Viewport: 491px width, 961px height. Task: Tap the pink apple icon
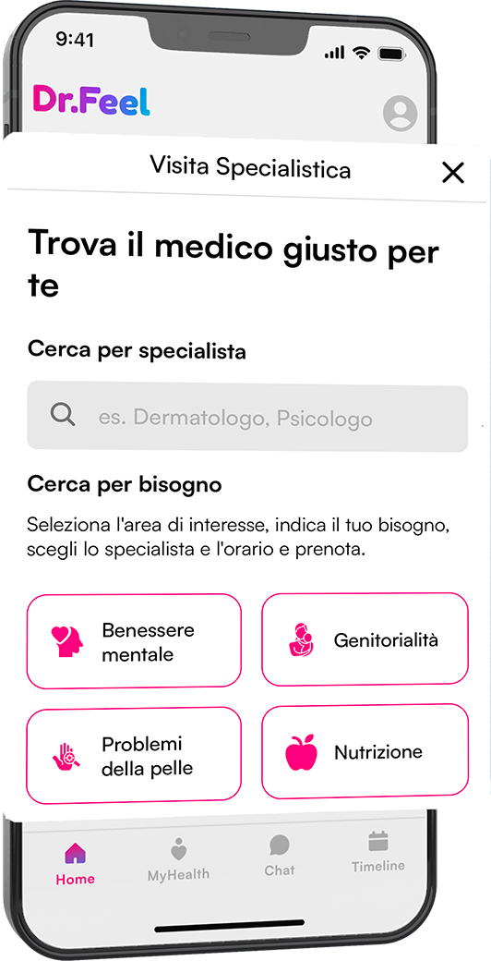(x=302, y=751)
